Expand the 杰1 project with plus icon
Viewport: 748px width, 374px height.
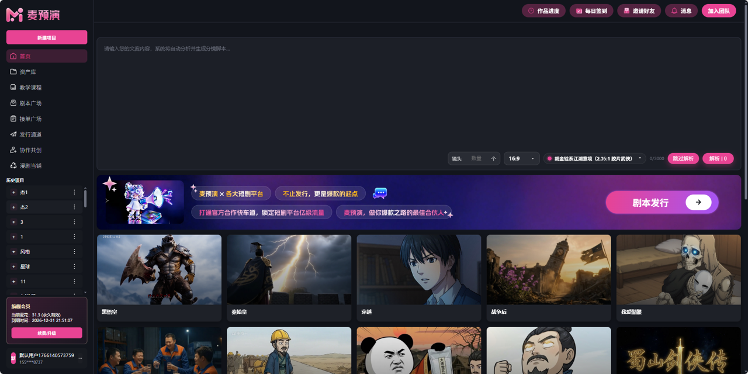(x=13, y=192)
